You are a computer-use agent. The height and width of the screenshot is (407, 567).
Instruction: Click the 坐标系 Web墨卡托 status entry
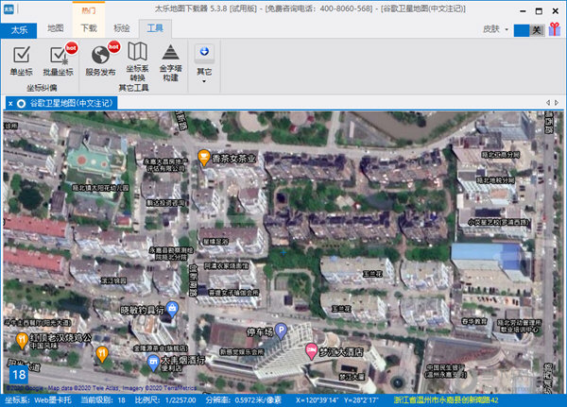[x=38, y=400]
